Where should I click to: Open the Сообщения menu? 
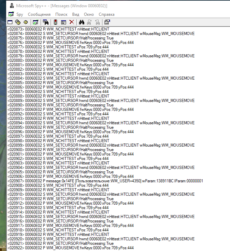[39, 14]
